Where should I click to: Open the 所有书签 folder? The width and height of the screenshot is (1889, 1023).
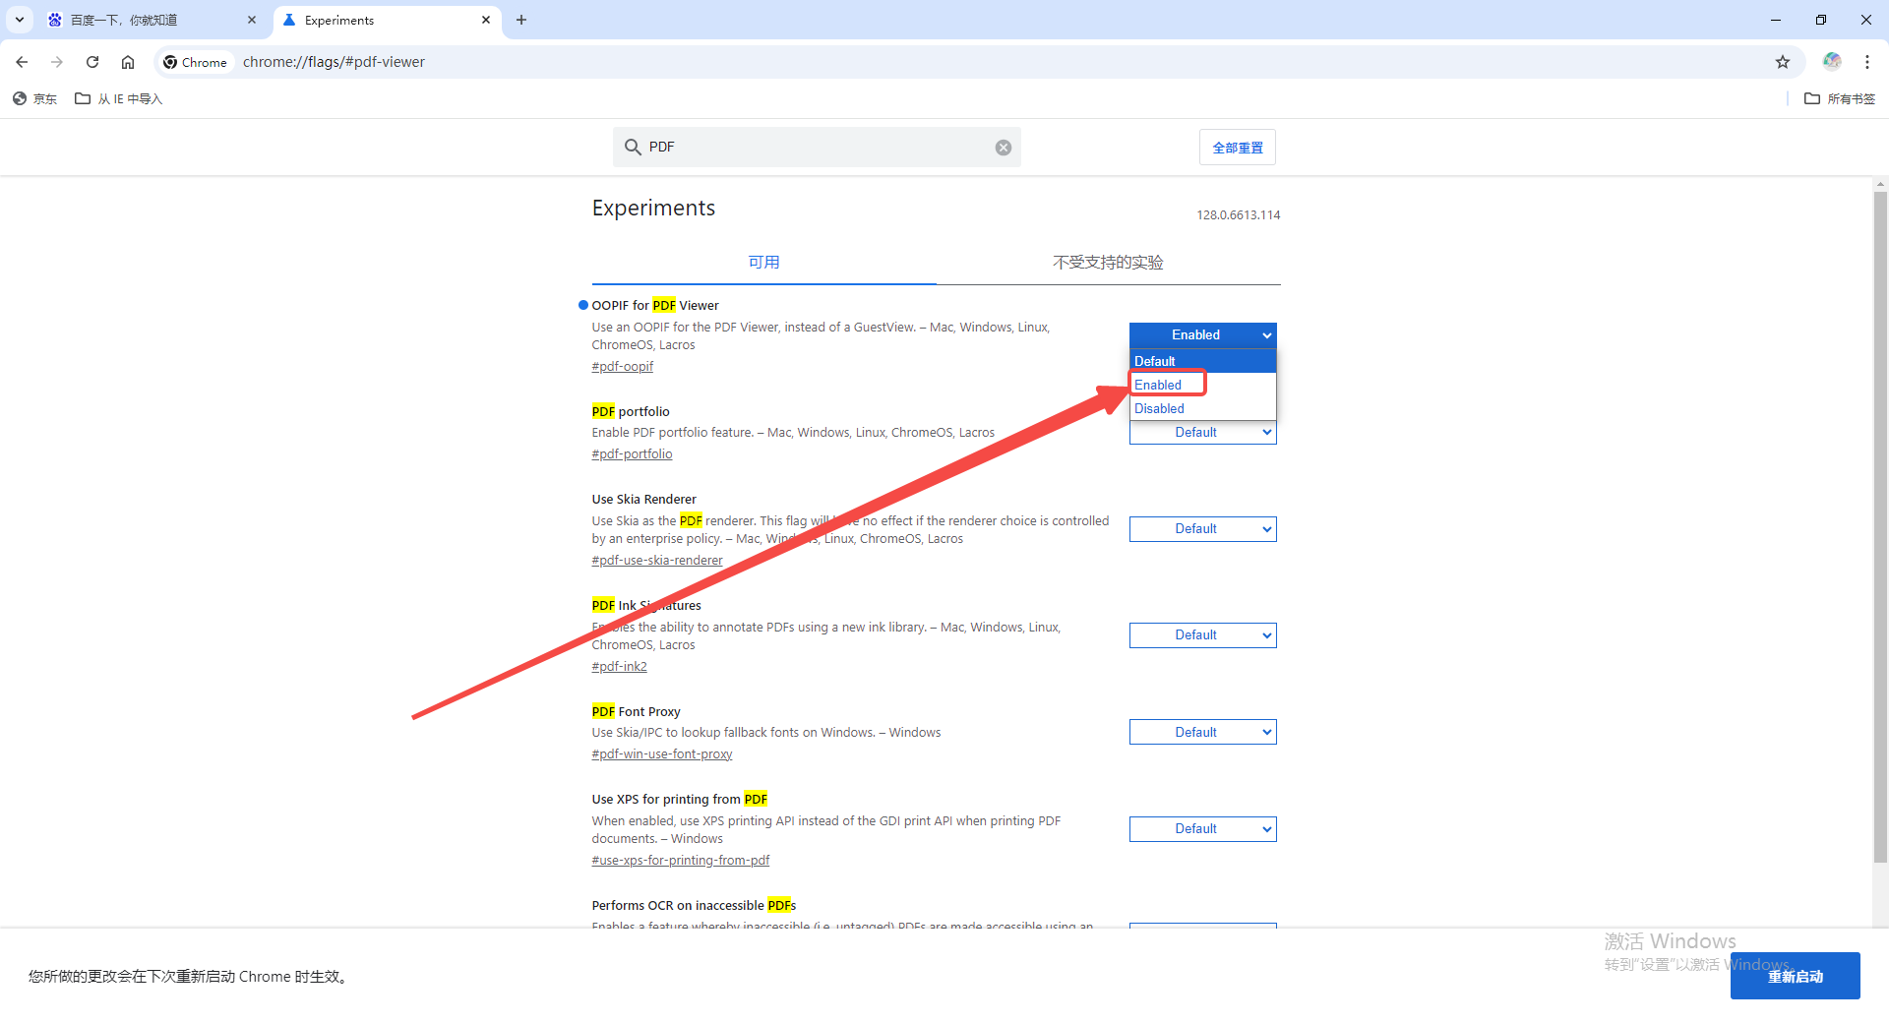[1840, 98]
